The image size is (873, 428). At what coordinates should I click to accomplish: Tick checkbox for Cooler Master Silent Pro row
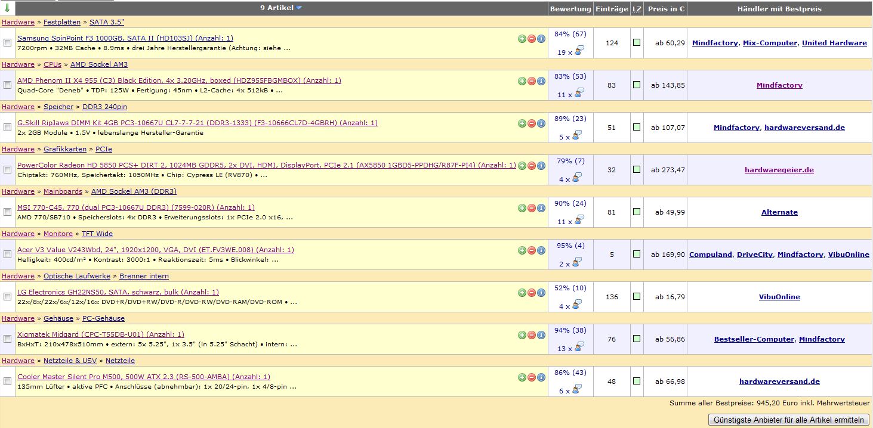(x=7, y=382)
